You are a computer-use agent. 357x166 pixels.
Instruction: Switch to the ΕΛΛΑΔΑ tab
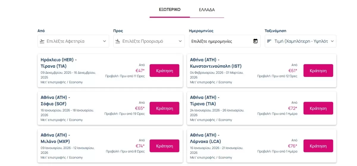pyautogui.click(x=207, y=10)
